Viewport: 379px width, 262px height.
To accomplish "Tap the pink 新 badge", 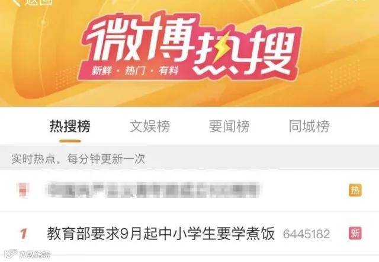I will (355, 234).
